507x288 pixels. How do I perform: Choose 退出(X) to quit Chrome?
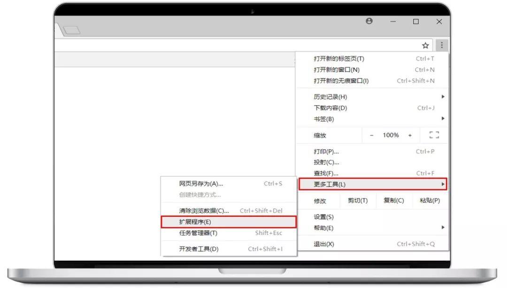(x=372, y=244)
